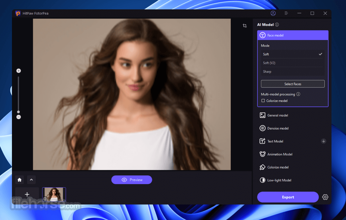The image size is (346, 220).
Task: Click the AI Model info icon
Action: (277, 25)
